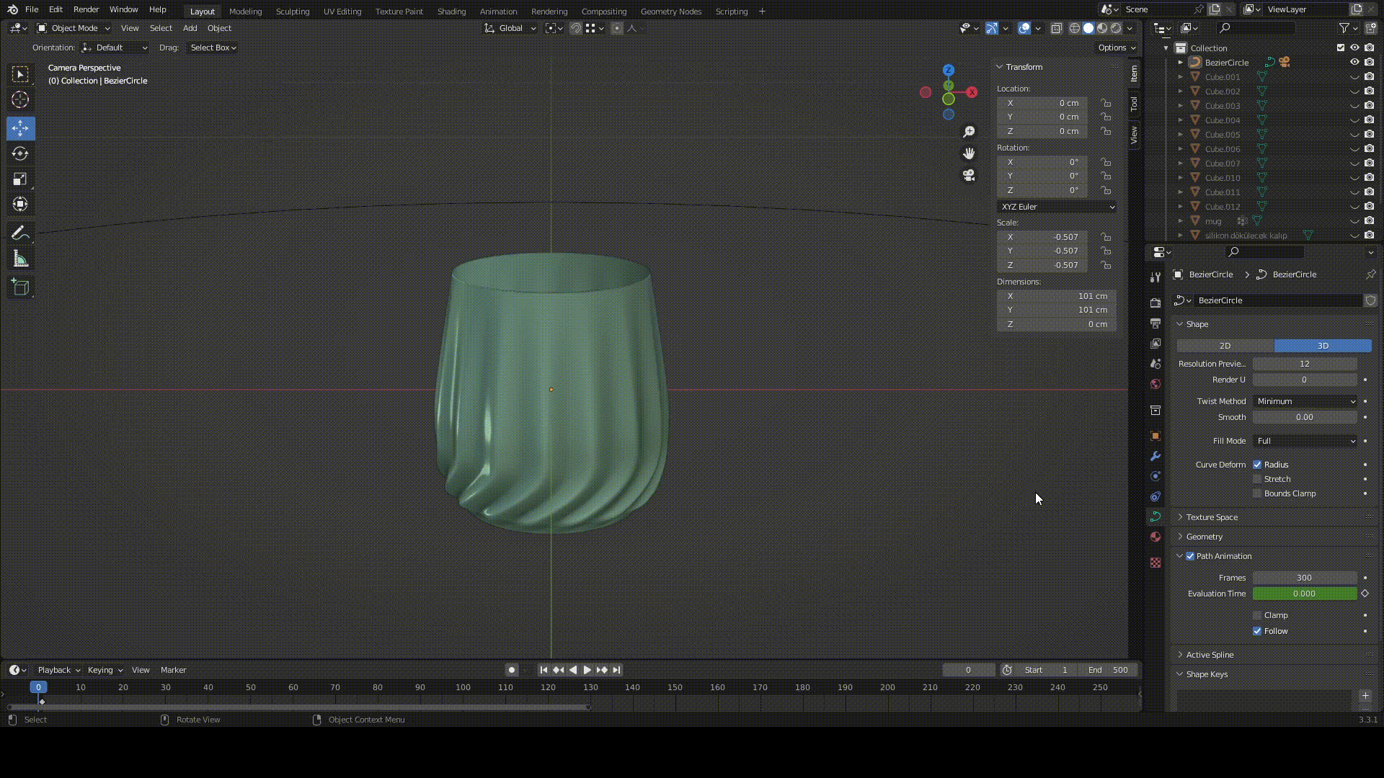
Task: Select the 3D Cursor tool
Action: coord(20,99)
